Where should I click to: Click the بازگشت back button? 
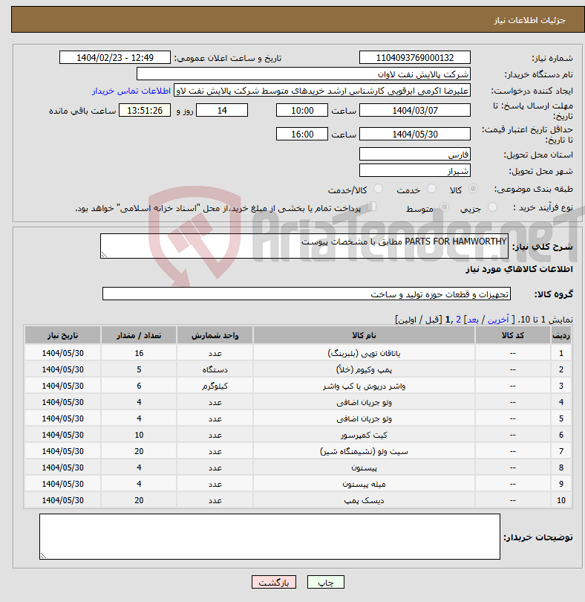pos(274,582)
